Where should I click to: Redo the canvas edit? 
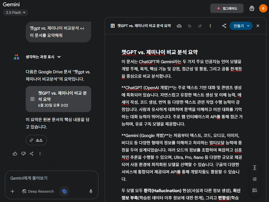pyautogui.click(x=200, y=26)
